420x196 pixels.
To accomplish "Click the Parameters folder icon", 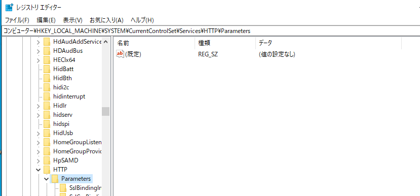I will (x=55, y=179).
